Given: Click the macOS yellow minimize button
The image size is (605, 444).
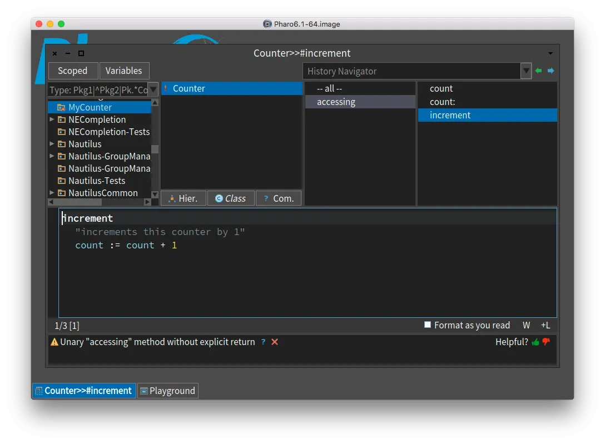Looking at the screenshot, I should click(x=50, y=24).
